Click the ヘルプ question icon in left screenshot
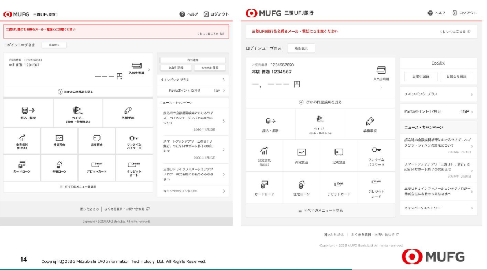The image size is (487, 270). (x=182, y=14)
